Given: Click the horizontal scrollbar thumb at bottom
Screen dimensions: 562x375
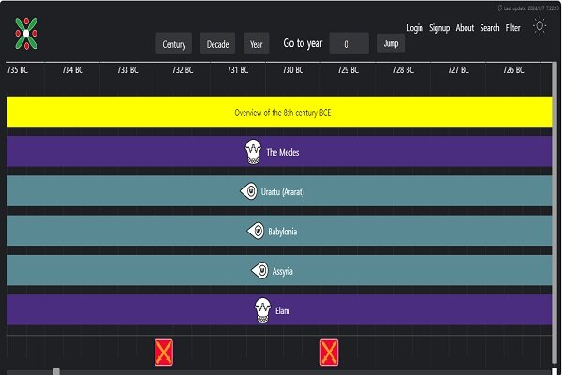Looking at the screenshot, I should (x=56, y=372).
